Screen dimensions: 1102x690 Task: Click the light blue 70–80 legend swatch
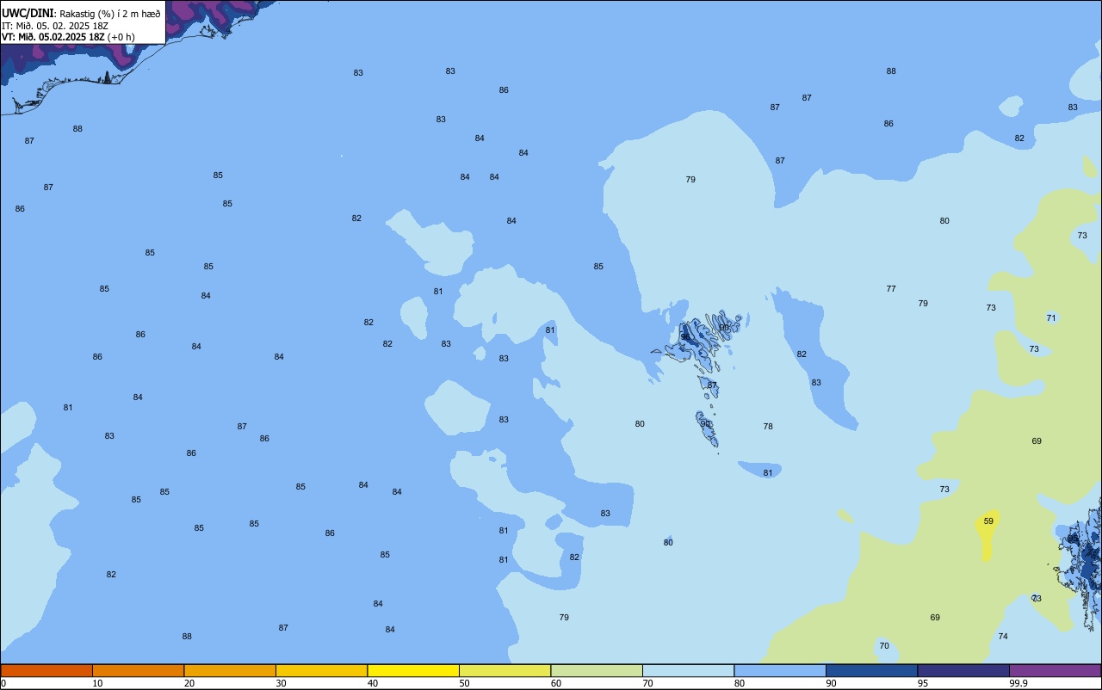coord(688,670)
